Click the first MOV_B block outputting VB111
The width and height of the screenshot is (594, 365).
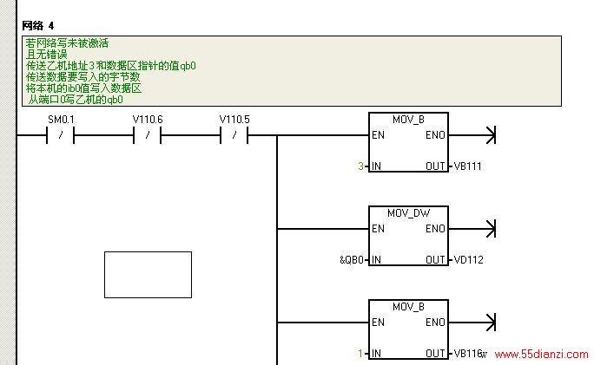pyautogui.click(x=408, y=142)
